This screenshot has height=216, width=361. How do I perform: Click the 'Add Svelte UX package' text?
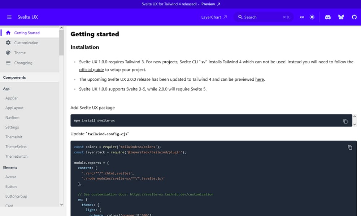click(x=92, y=108)
